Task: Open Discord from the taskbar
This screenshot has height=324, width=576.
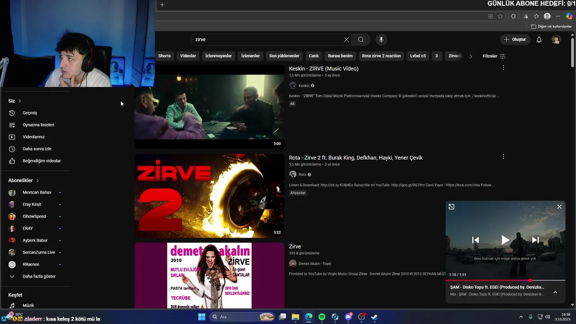Action: pos(348,317)
